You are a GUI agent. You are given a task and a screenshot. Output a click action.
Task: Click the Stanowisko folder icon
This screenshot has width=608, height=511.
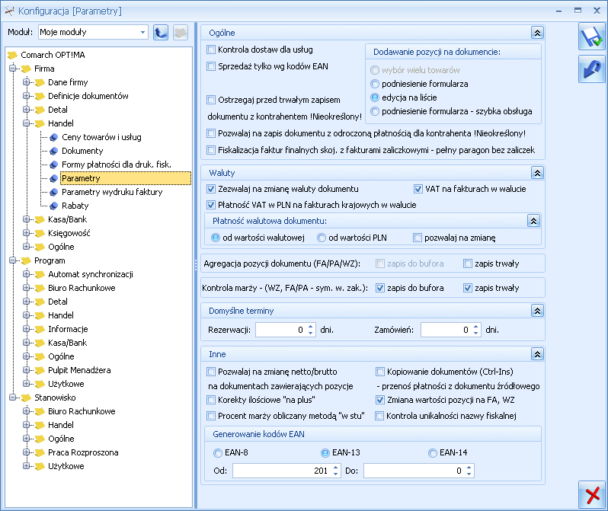point(27,398)
